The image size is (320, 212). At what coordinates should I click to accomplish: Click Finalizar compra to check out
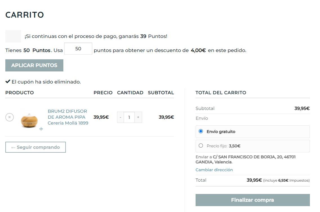[252, 200]
